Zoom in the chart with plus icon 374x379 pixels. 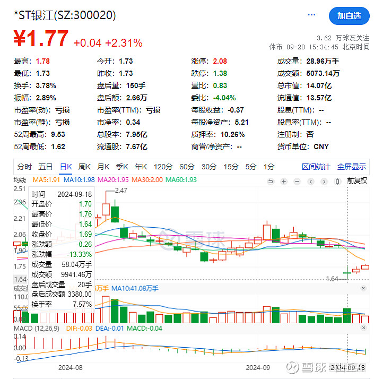point(284,182)
